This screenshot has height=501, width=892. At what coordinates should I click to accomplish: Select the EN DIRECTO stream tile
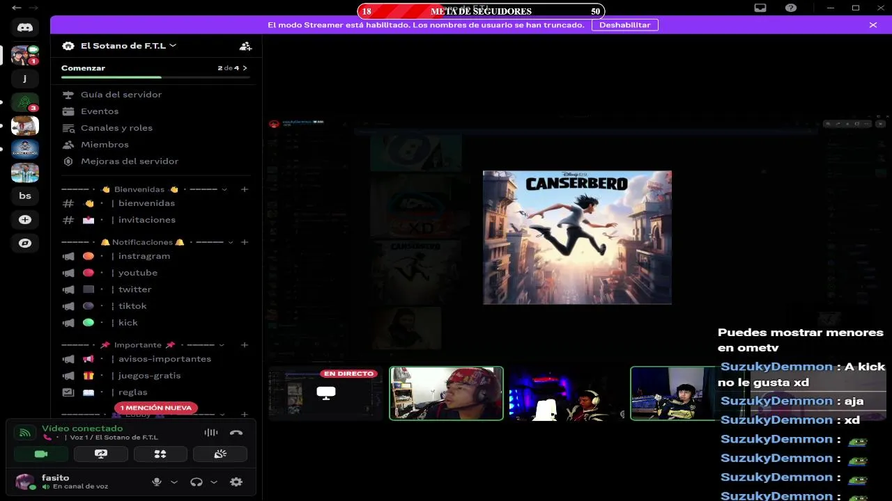pos(325,393)
